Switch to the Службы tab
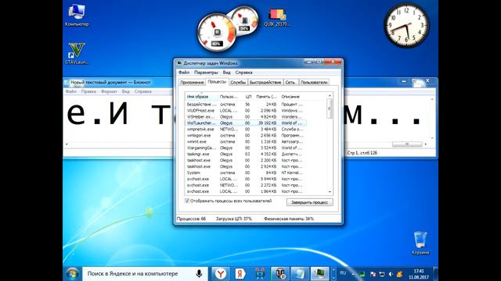This screenshot has height=281, width=501. coord(238,82)
